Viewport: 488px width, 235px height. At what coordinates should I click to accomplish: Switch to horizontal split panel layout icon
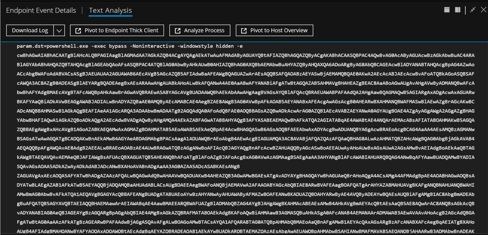coord(447,10)
